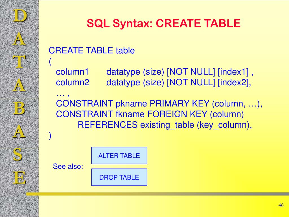The height and width of the screenshot is (217, 289).
Task: Click the letter D in the sidebar
Action: [19, 16]
